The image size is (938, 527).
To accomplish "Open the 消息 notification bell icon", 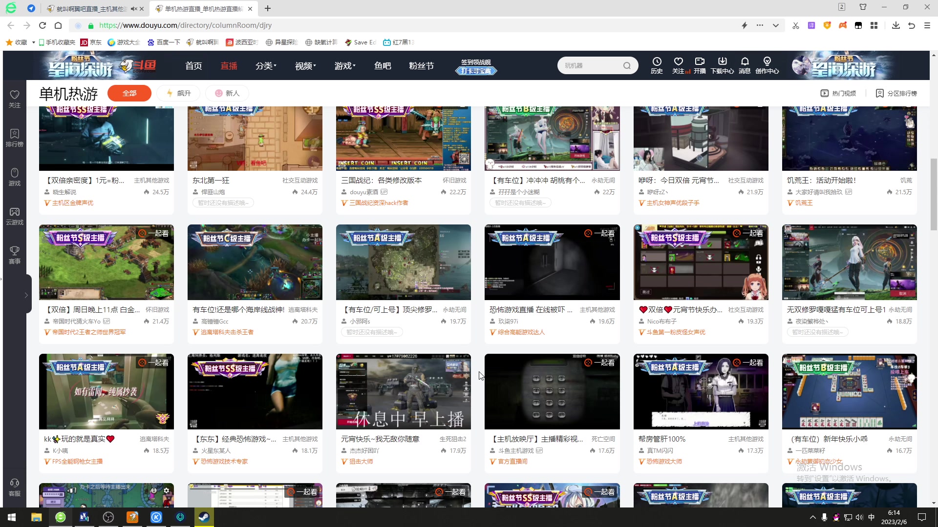I will 745,65.
